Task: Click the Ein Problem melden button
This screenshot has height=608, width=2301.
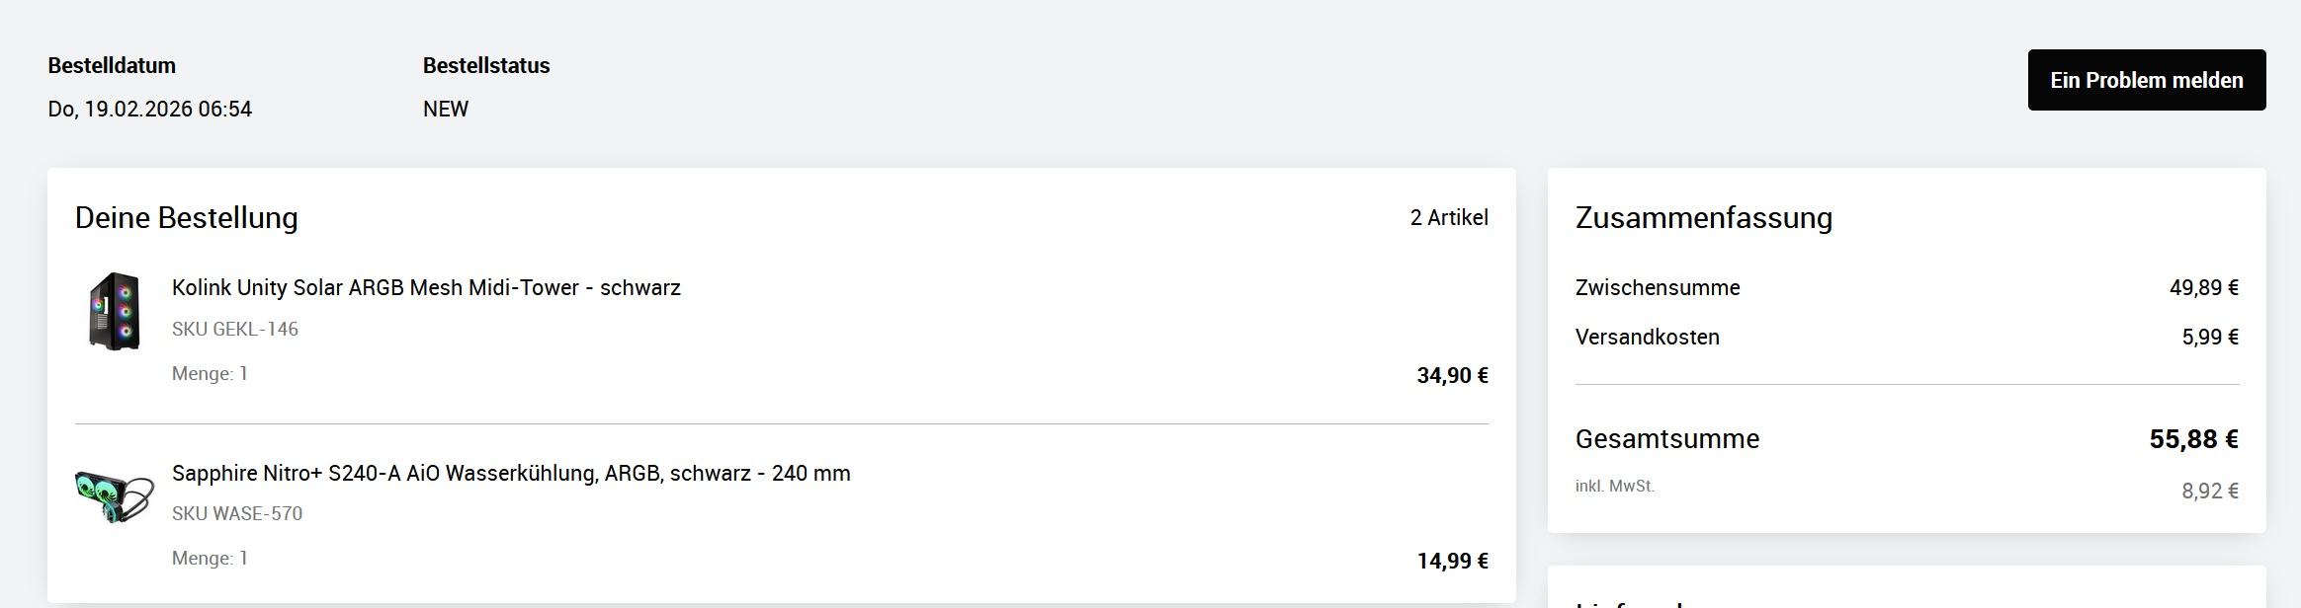Action: coord(2146,80)
